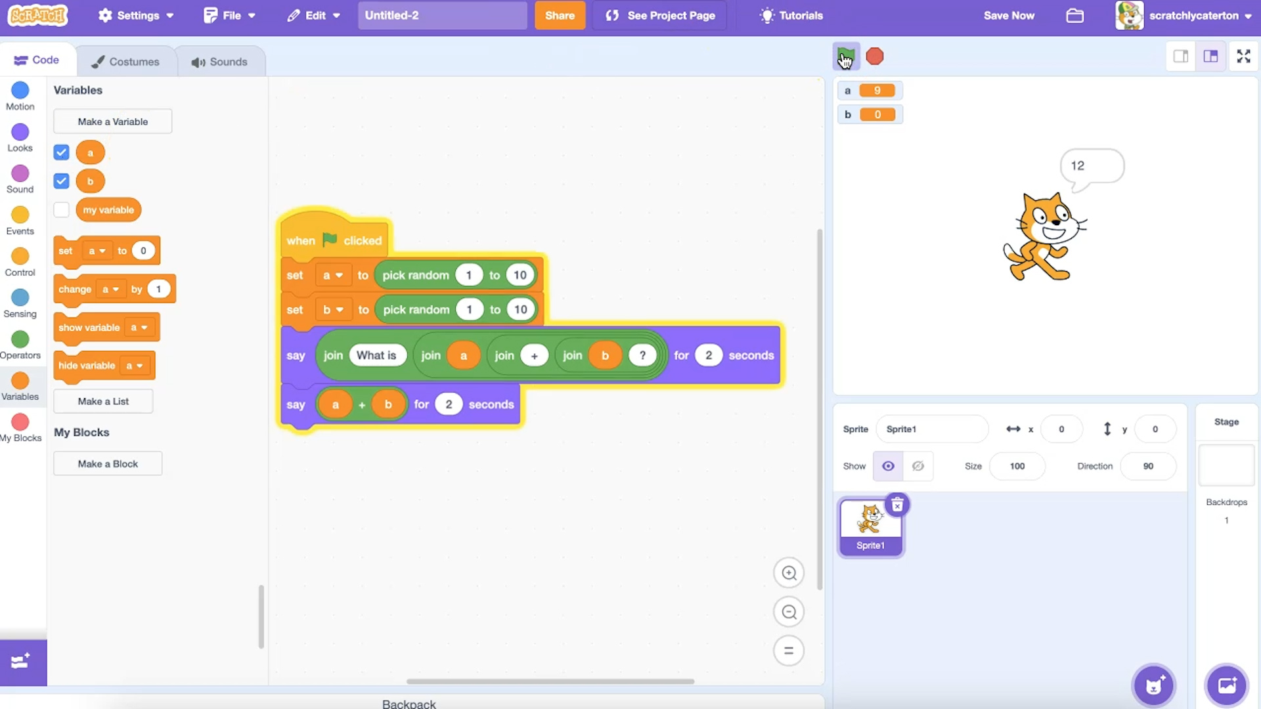Viewport: 1261px width, 709px height.
Task: Switch to the Costumes tab
Action: click(125, 62)
